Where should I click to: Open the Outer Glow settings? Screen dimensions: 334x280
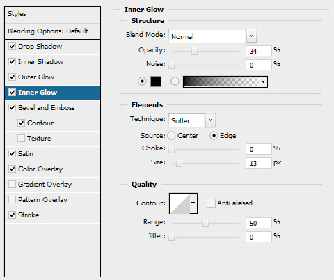36,77
